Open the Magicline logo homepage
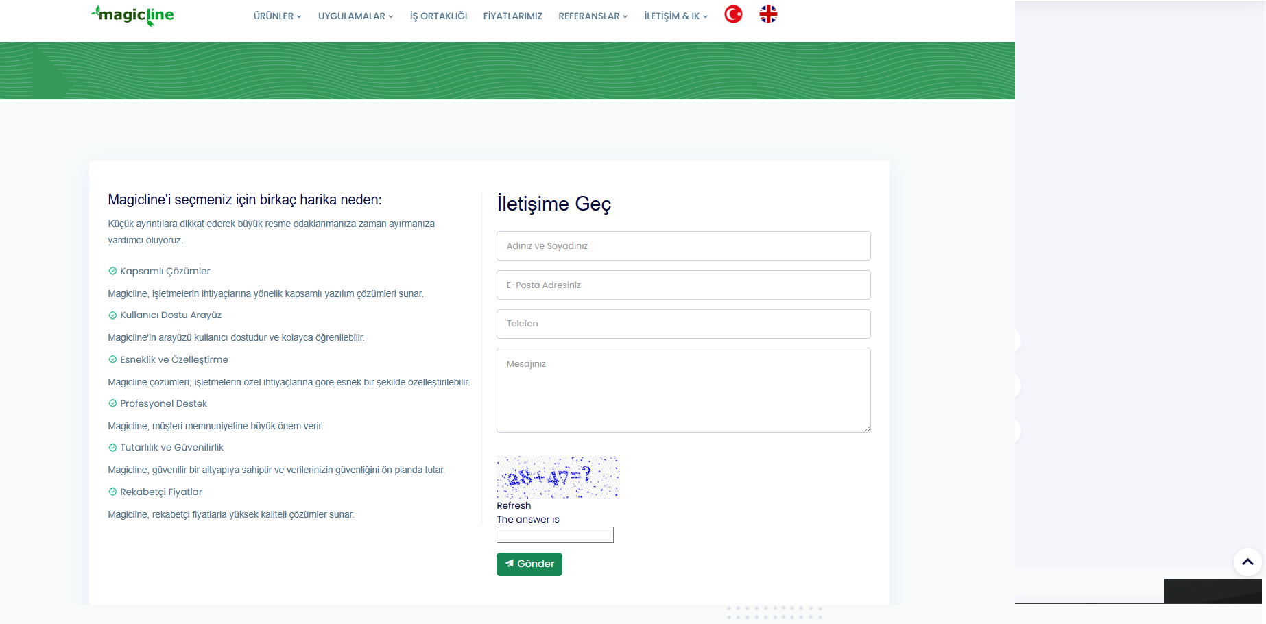This screenshot has width=1266, height=624. click(132, 16)
